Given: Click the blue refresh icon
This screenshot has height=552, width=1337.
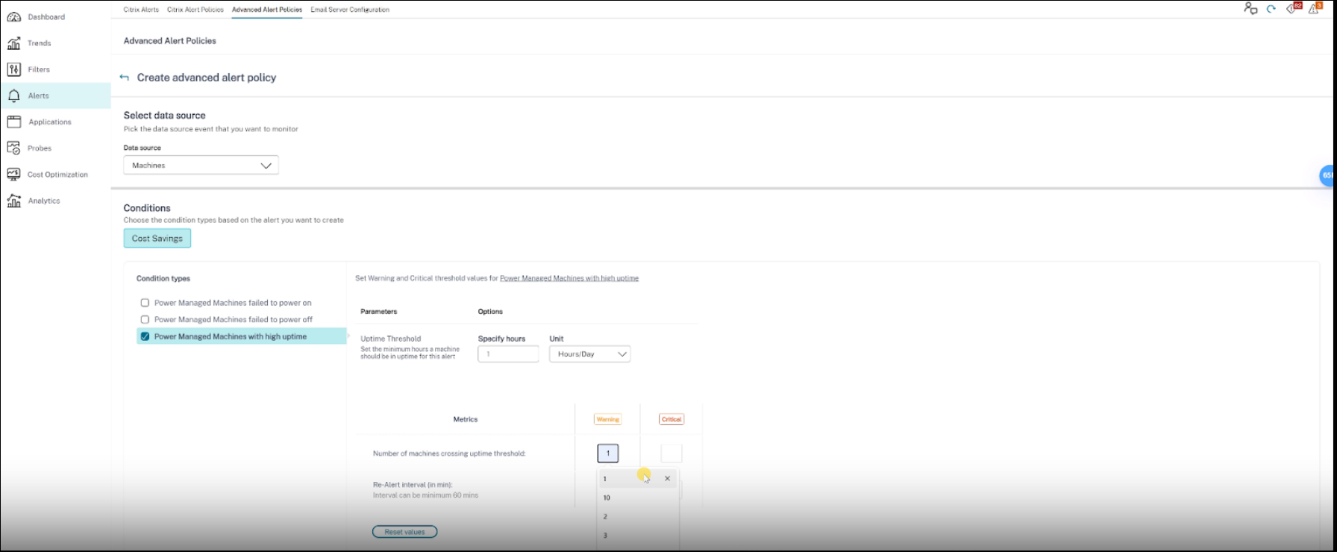Looking at the screenshot, I should tap(1271, 9).
